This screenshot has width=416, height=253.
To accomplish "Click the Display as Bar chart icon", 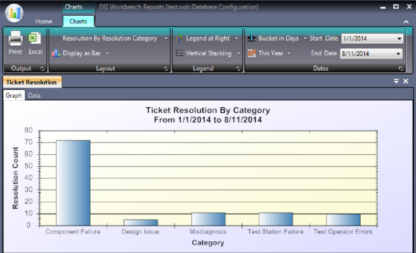I will (x=56, y=53).
